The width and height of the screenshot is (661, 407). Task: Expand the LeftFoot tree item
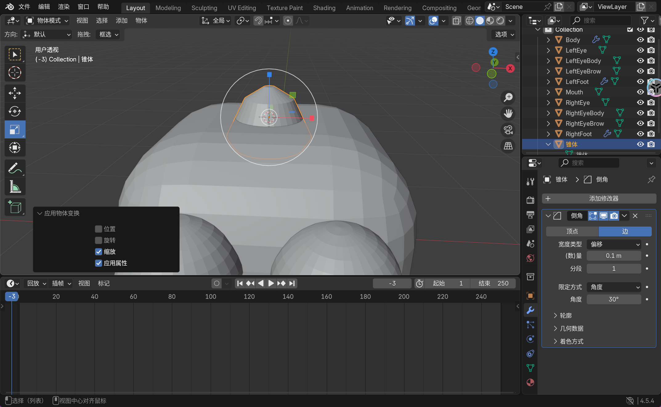(548, 82)
